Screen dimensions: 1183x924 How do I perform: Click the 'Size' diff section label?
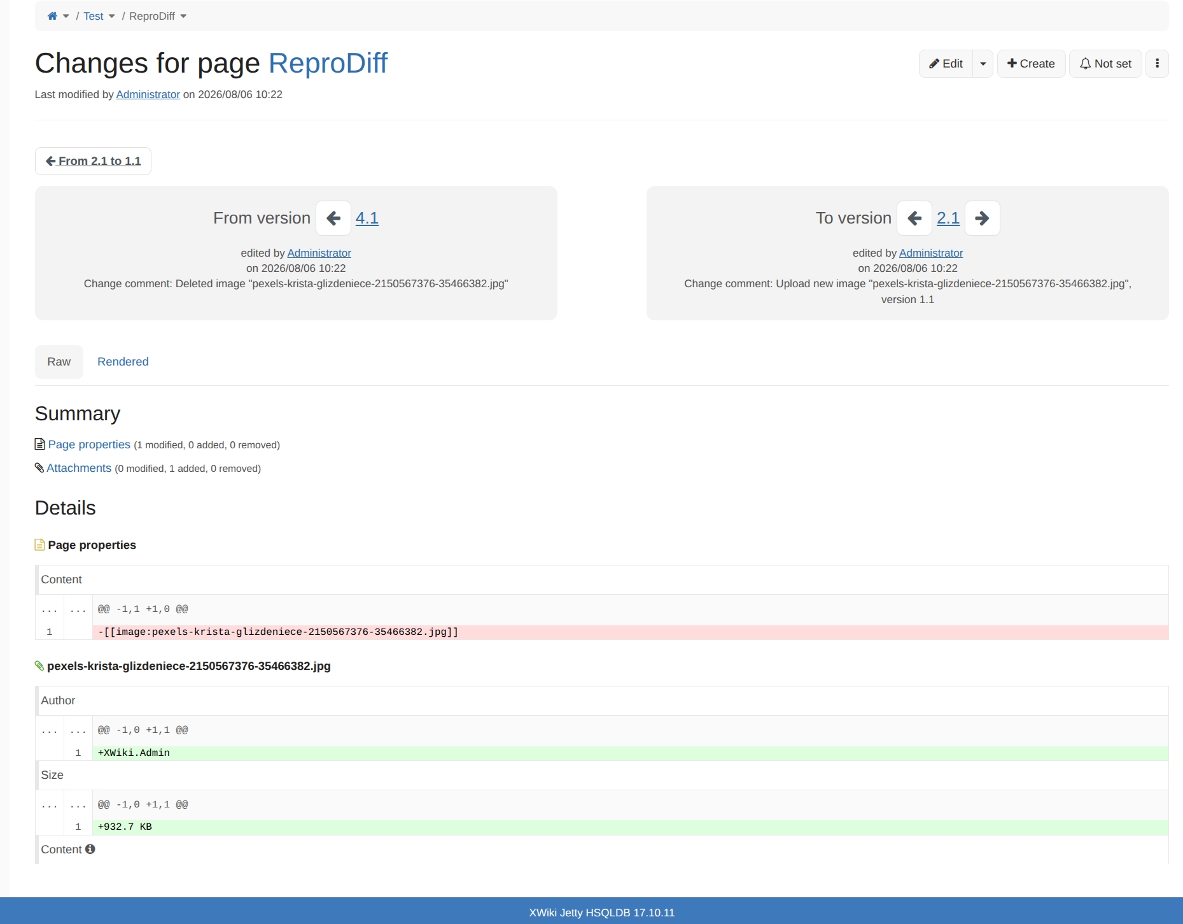coord(52,775)
